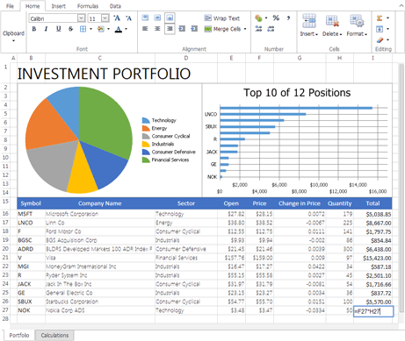Open the font color picker

(126, 29)
